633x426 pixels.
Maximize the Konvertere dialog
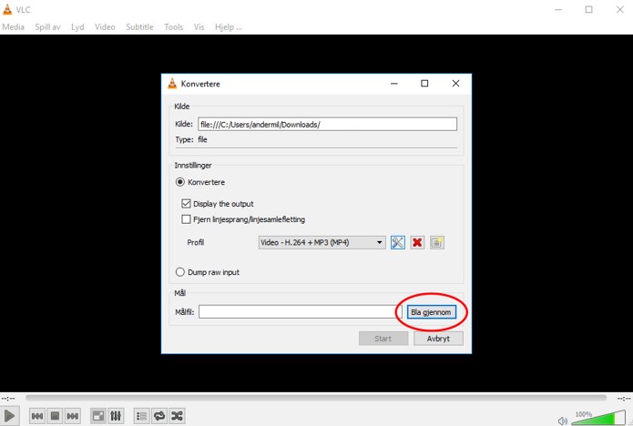[x=424, y=84]
